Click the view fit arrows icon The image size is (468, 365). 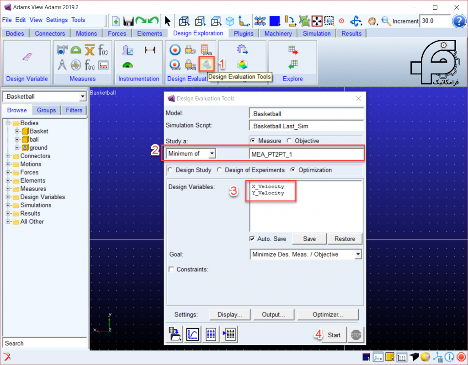(x=317, y=21)
